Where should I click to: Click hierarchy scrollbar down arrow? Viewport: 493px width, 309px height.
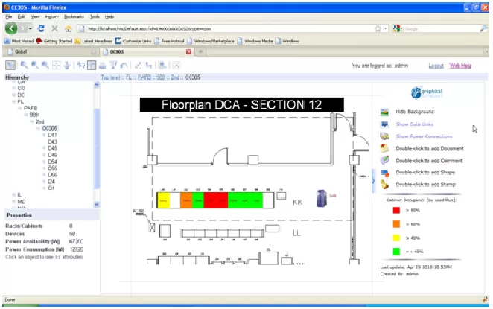[x=97, y=204]
